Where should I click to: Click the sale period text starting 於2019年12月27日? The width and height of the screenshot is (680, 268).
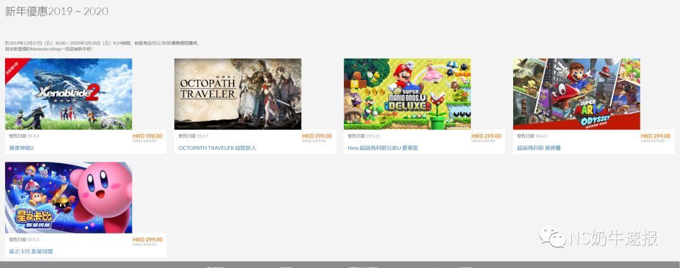(x=103, y=43)
